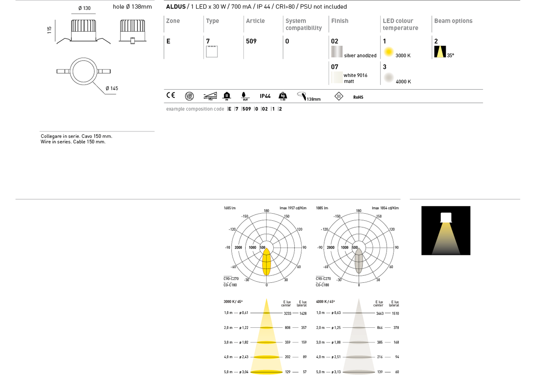Click the 'Collegare in serie. Cavo 150 mm.' note
The image size is (536, 387).
(76, 136)
